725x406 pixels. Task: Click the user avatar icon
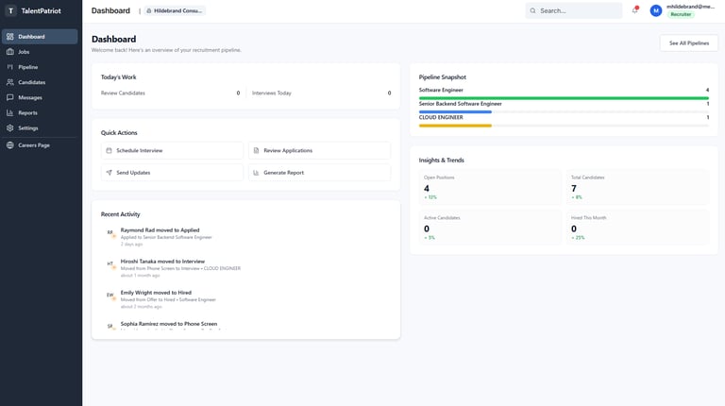[656, 10]
